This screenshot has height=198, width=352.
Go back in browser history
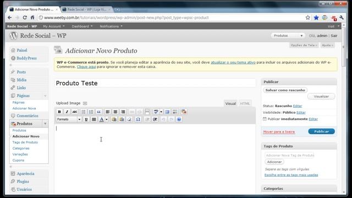(10, 18)
